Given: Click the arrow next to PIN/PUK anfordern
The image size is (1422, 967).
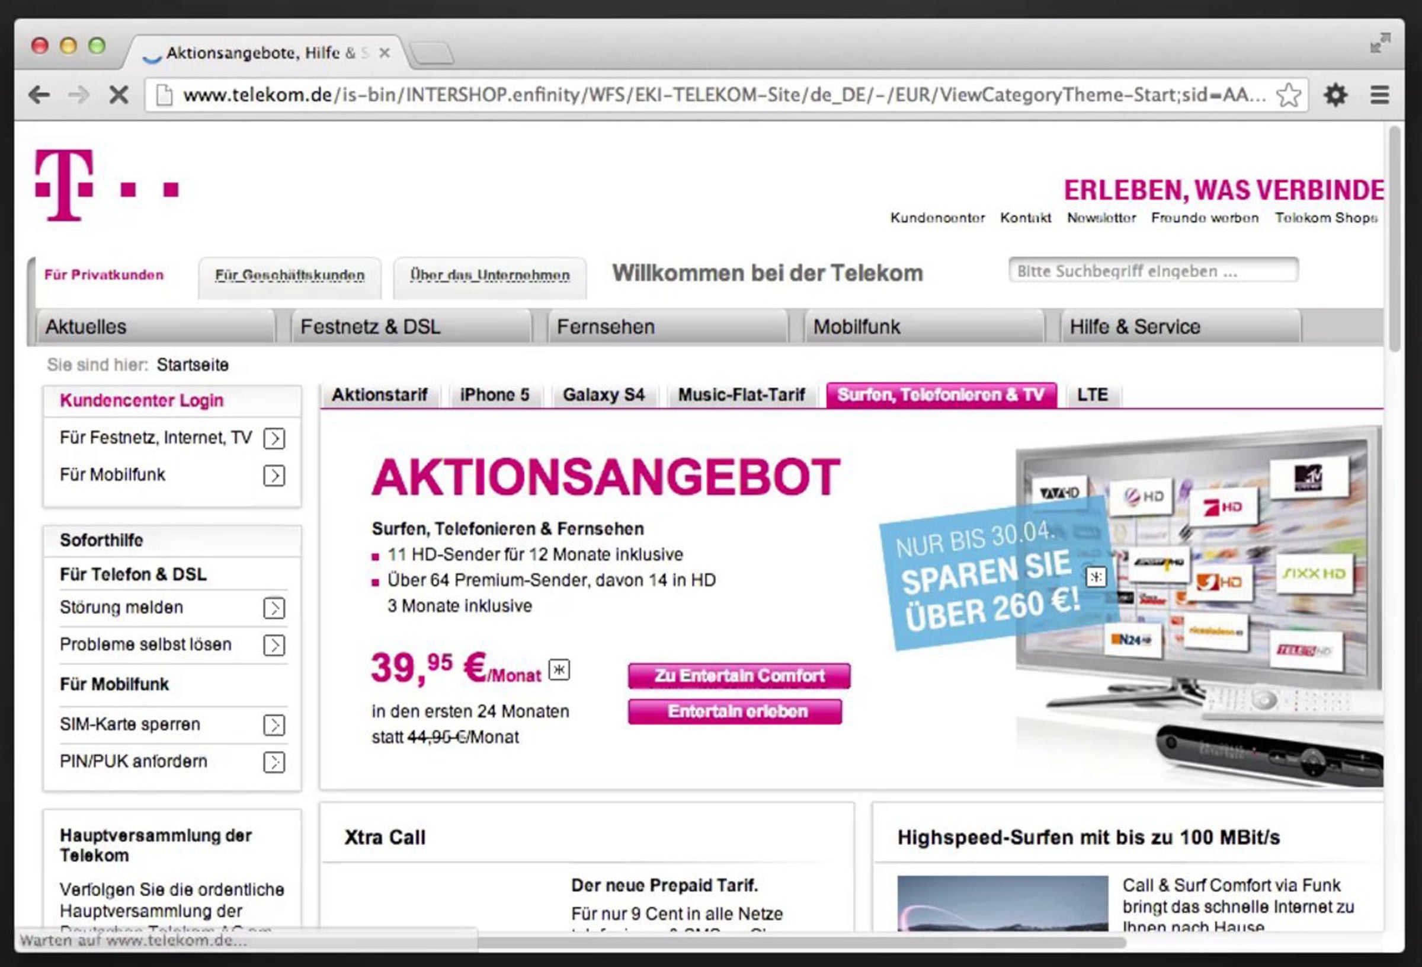Looking at the screenshot, I should pos(274,762).
